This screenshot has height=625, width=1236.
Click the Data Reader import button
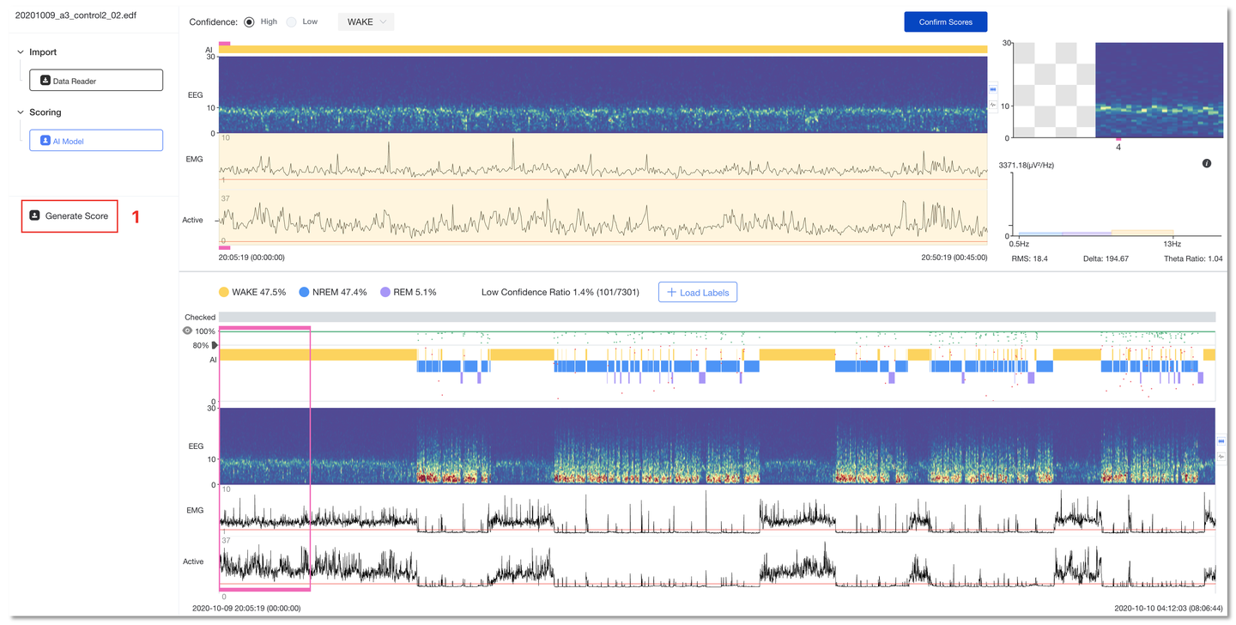95,81
